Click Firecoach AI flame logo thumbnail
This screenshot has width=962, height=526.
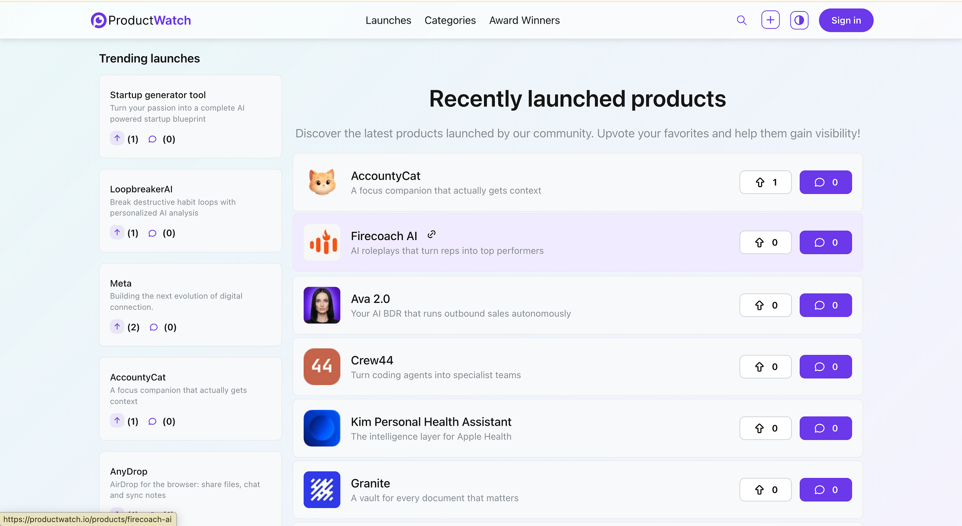(322, 242)
